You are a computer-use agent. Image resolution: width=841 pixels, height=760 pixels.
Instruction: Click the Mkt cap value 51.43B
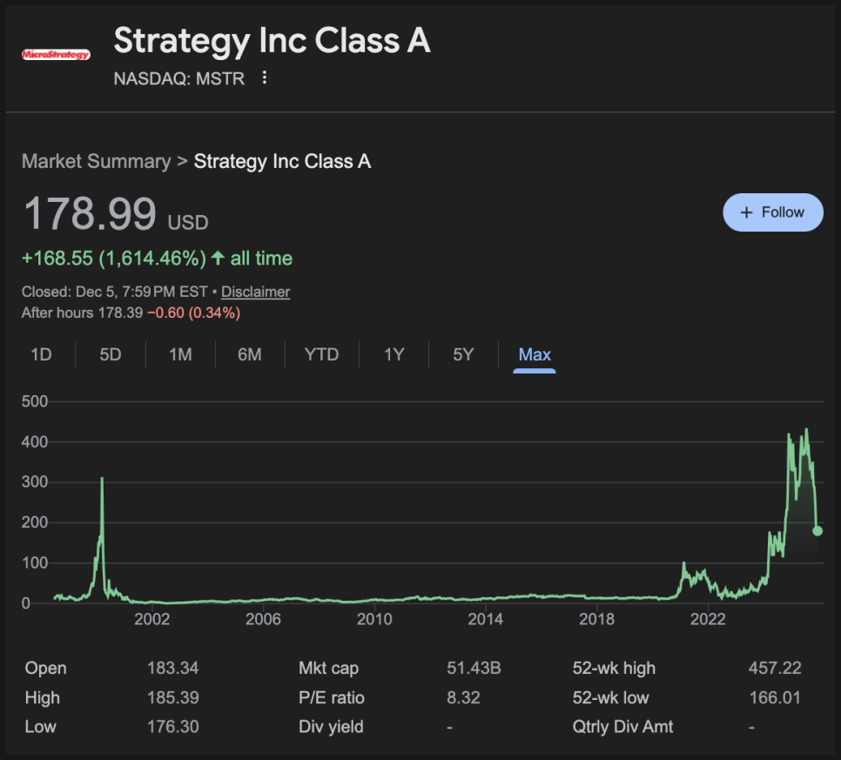pyautogui.click(x=474, y=669)
